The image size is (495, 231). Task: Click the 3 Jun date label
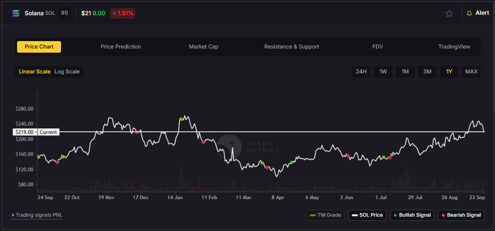[346, 197]
